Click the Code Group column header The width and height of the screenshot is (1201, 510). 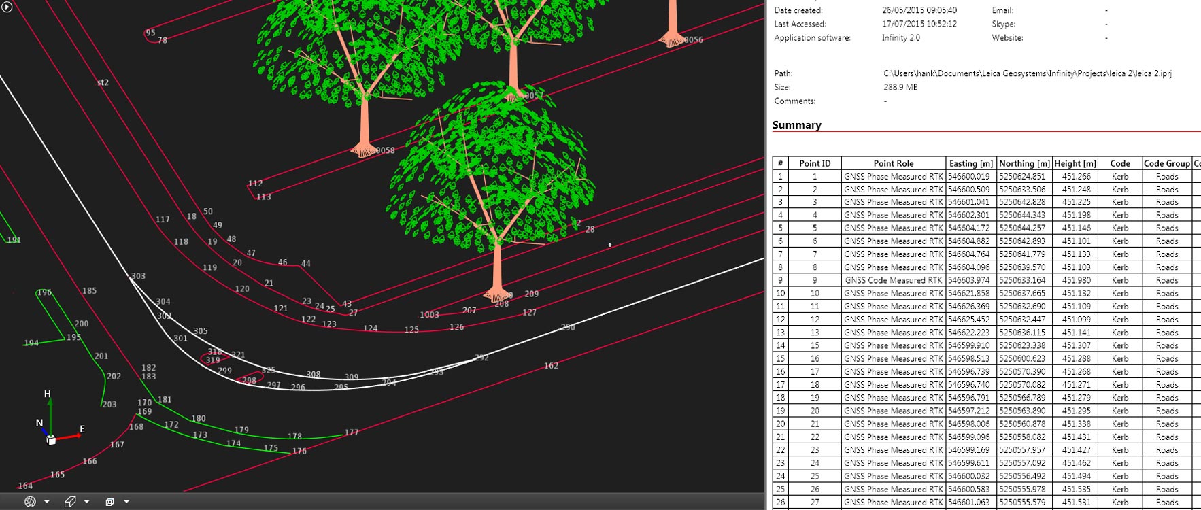1166,163
